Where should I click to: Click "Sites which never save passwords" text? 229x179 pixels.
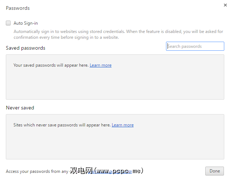[x=62, y=125]
